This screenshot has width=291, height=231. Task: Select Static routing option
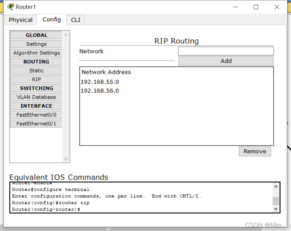tap(36, 71)
